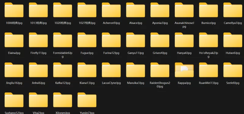Viewport: 244px width, 114px height.
Task: Click the Seele8Jpg folder icon
Action: click(x=233, y=70)
